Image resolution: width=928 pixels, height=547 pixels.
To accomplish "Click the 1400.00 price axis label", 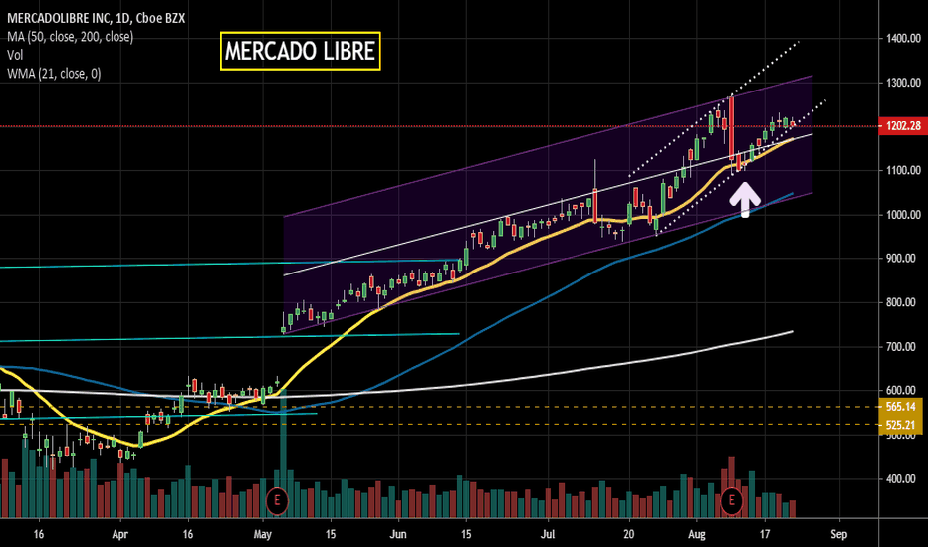I will point(903,39).
